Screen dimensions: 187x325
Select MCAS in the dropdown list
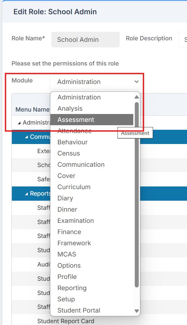[67, 254]
